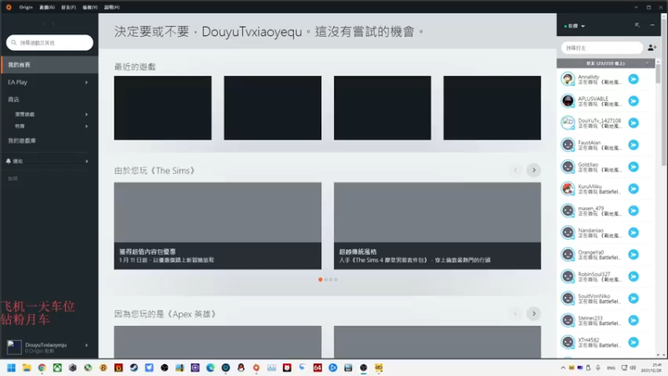
Task: Join KuruMiiku's game via blue arrow icon
Action: click(x=634, y=189)
